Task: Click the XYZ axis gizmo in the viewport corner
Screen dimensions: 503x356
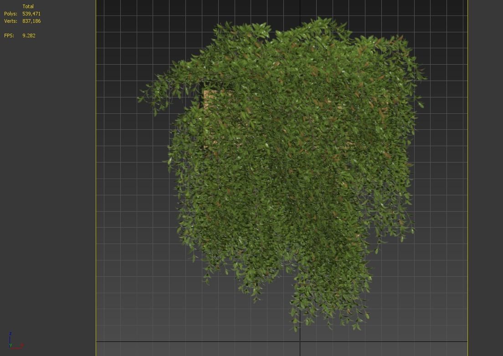Action: pos(15,341)
